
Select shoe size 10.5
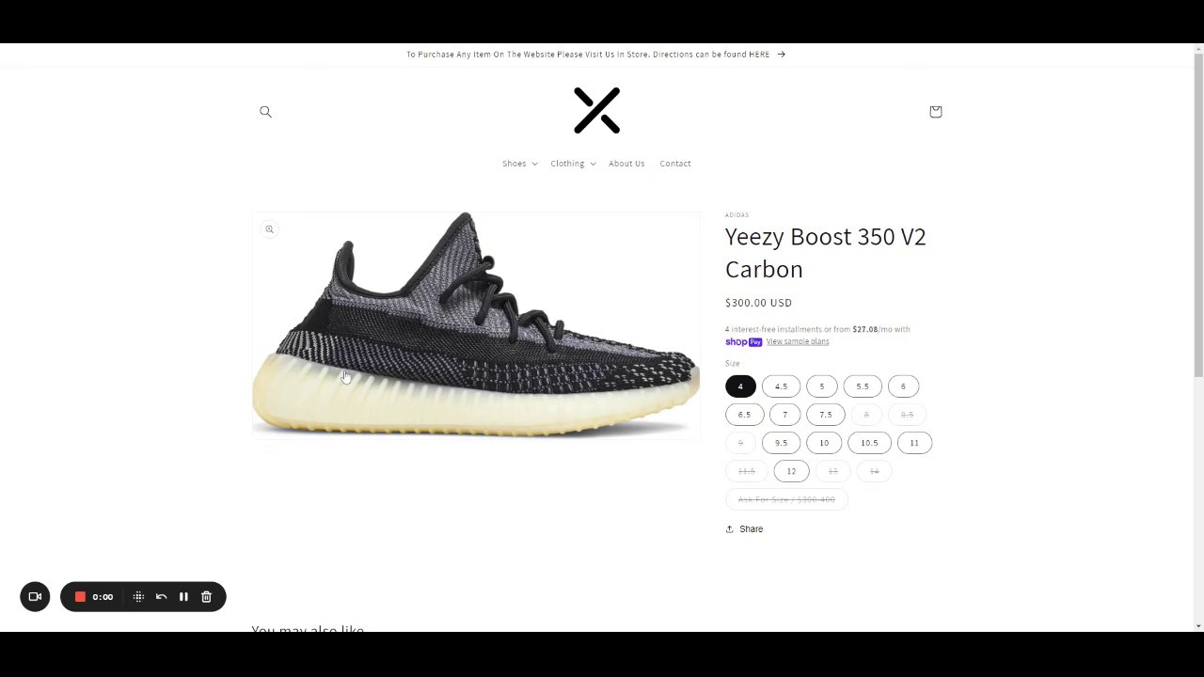tap(869, 443)
